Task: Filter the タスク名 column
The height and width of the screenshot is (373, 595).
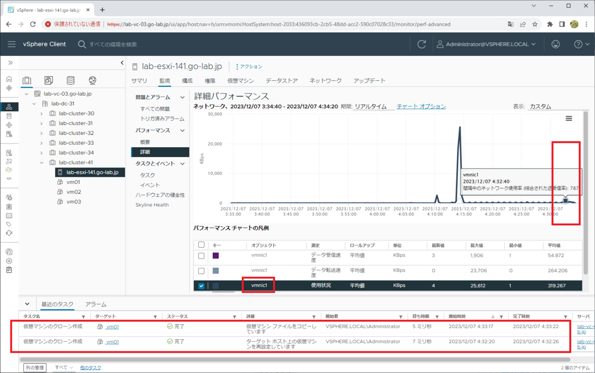Action: 83,317
